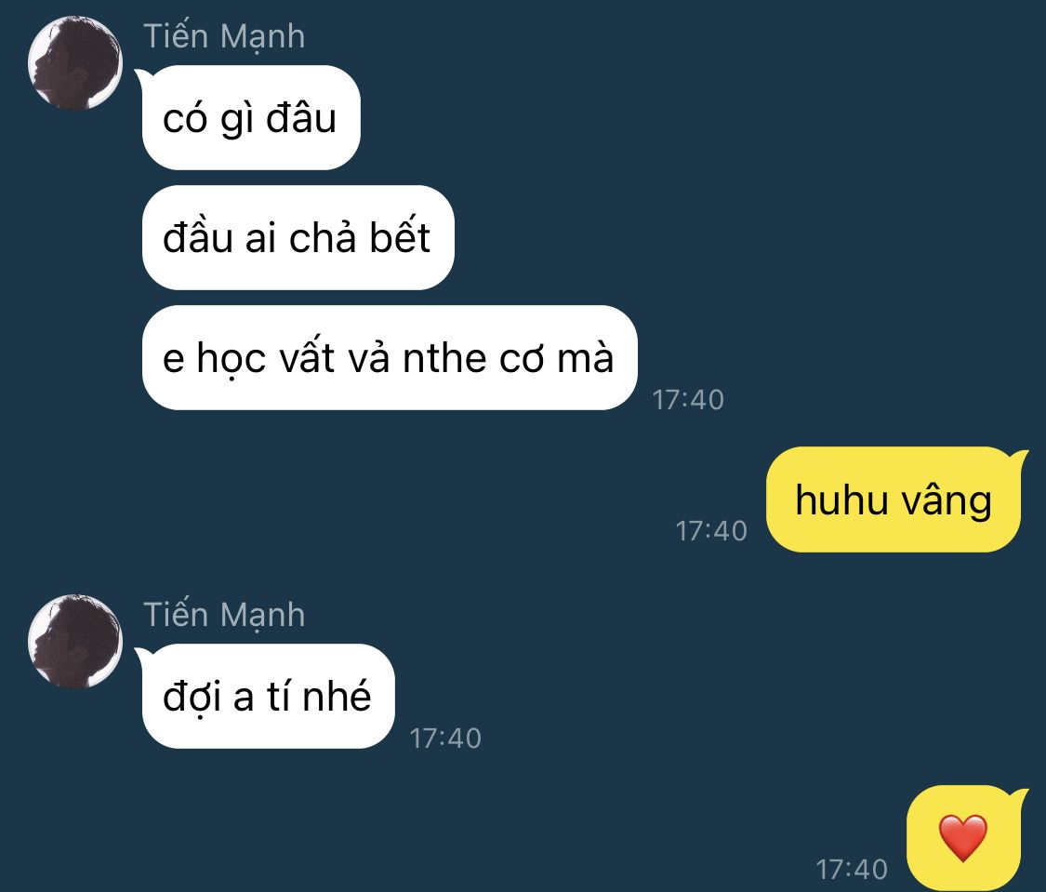Open the top Tiến Mạnh profile avatar

tap(75, 62)
